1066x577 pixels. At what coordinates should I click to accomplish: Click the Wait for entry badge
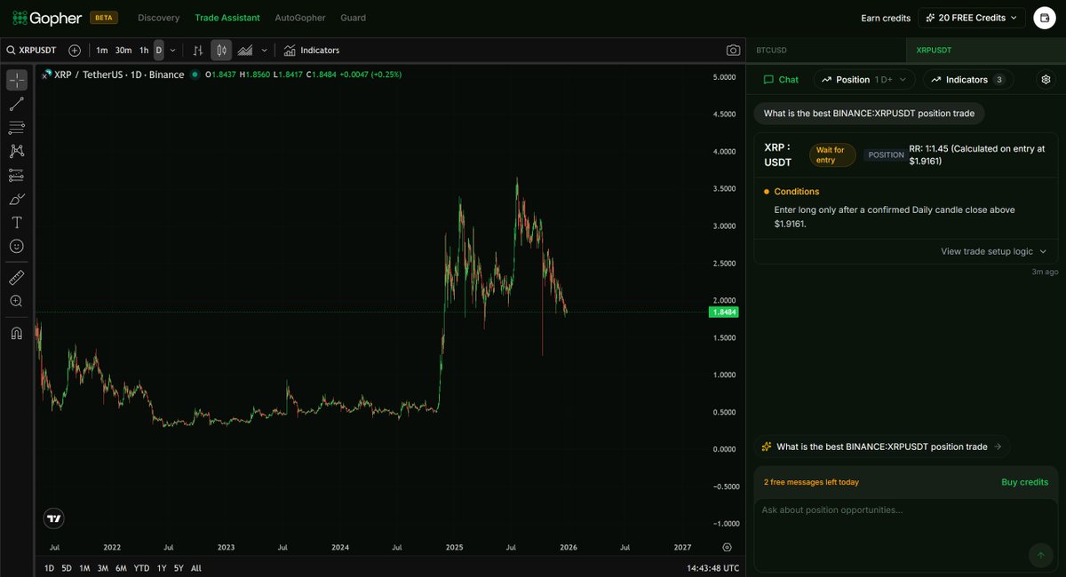832,154
